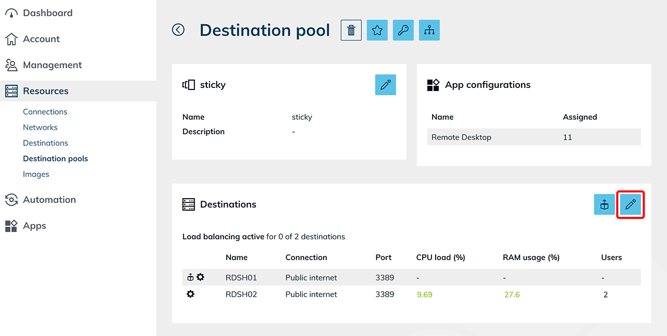667x336 pixels.
Task: Edit Destinations list with pencil icon
Action: (631, 204)
